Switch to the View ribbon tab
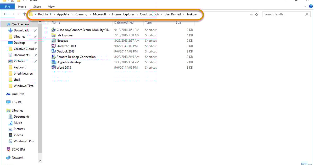The image size is (314, 165). coord(51,6)
